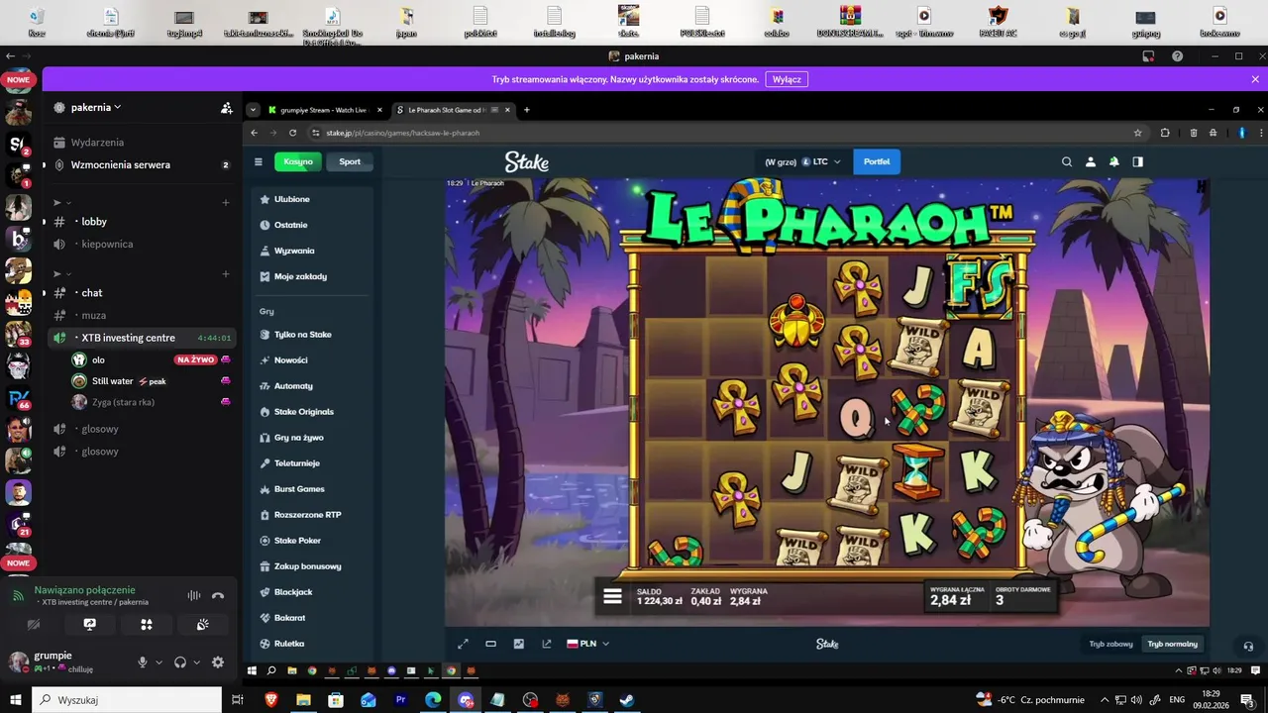Viewport: 1268px width, 713px height.
Task: Share your screen in Discord voice panel
Action: click(90, 625)
